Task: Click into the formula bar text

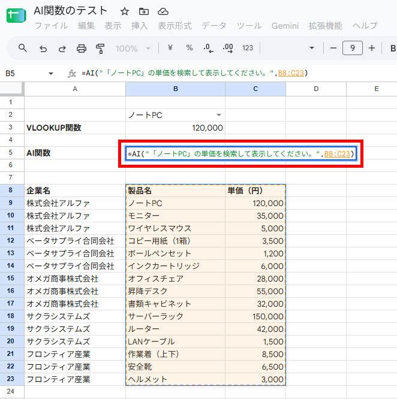Action: point(194,73)
